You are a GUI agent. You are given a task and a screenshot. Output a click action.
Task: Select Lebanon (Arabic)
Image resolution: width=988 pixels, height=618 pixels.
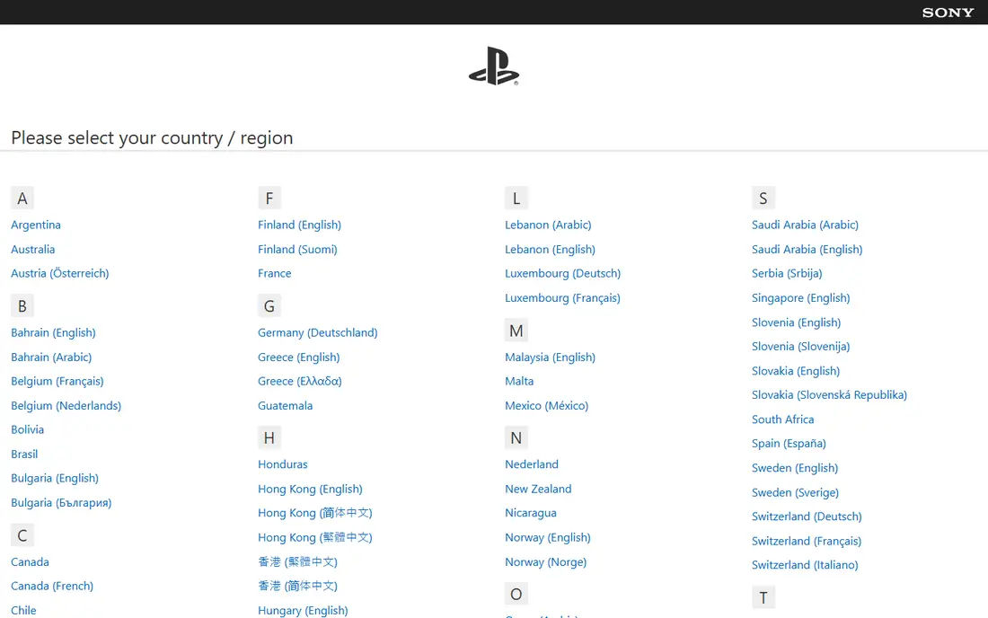click(x=548, y=225)
